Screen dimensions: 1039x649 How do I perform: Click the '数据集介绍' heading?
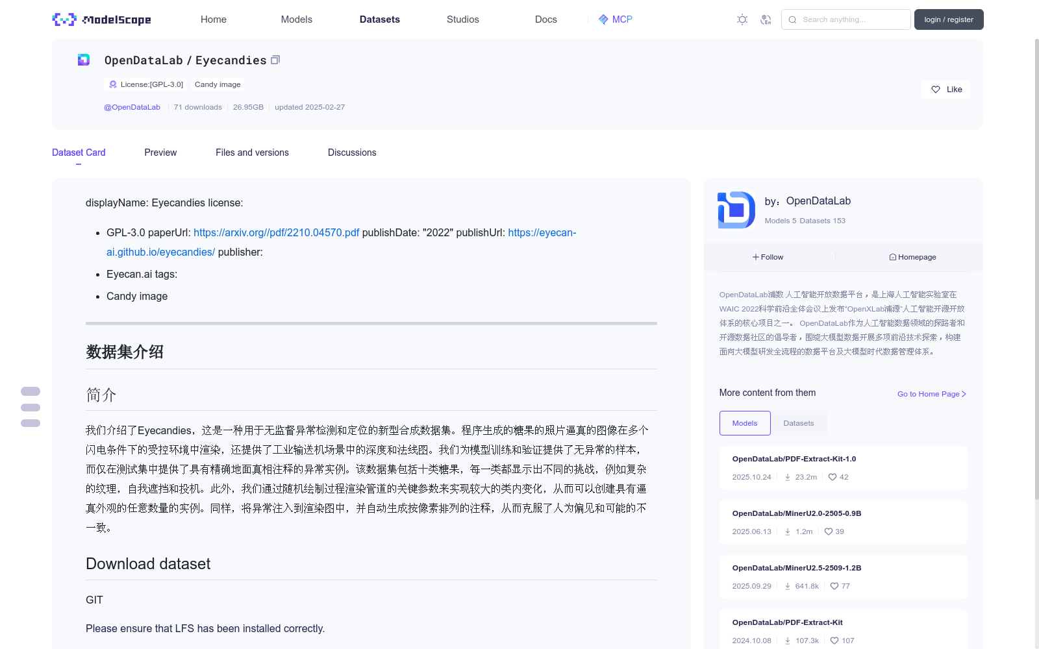click(x=125, y=352)
